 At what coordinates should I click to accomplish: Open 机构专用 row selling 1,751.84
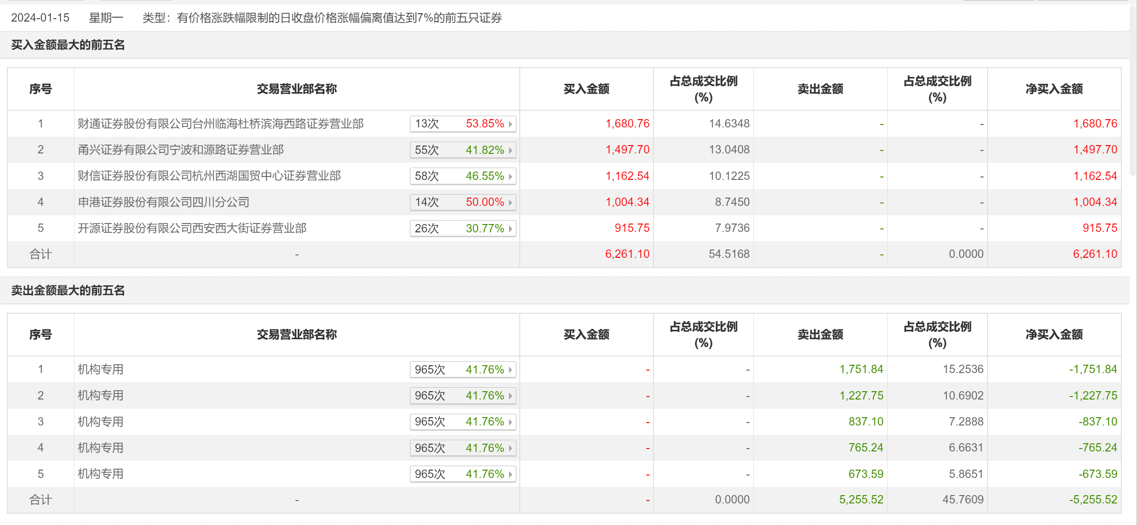[x=100, y=370]
